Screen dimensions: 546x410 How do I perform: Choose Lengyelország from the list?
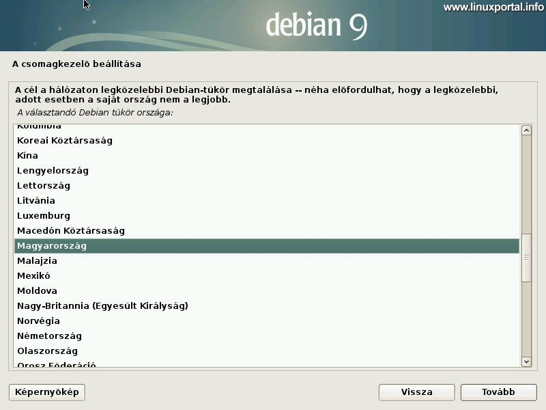click(266, 170)
